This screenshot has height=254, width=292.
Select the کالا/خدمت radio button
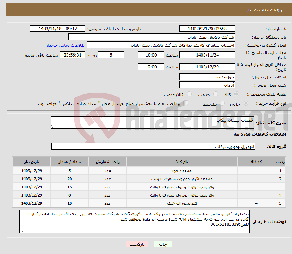pos(189,94)
